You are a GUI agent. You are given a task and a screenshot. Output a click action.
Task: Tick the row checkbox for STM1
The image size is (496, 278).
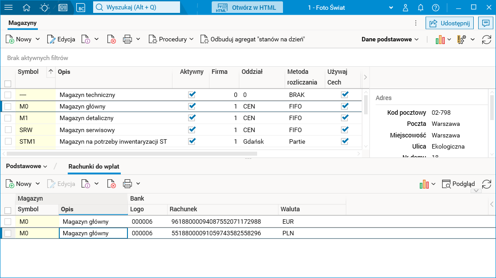coord(8,141)
